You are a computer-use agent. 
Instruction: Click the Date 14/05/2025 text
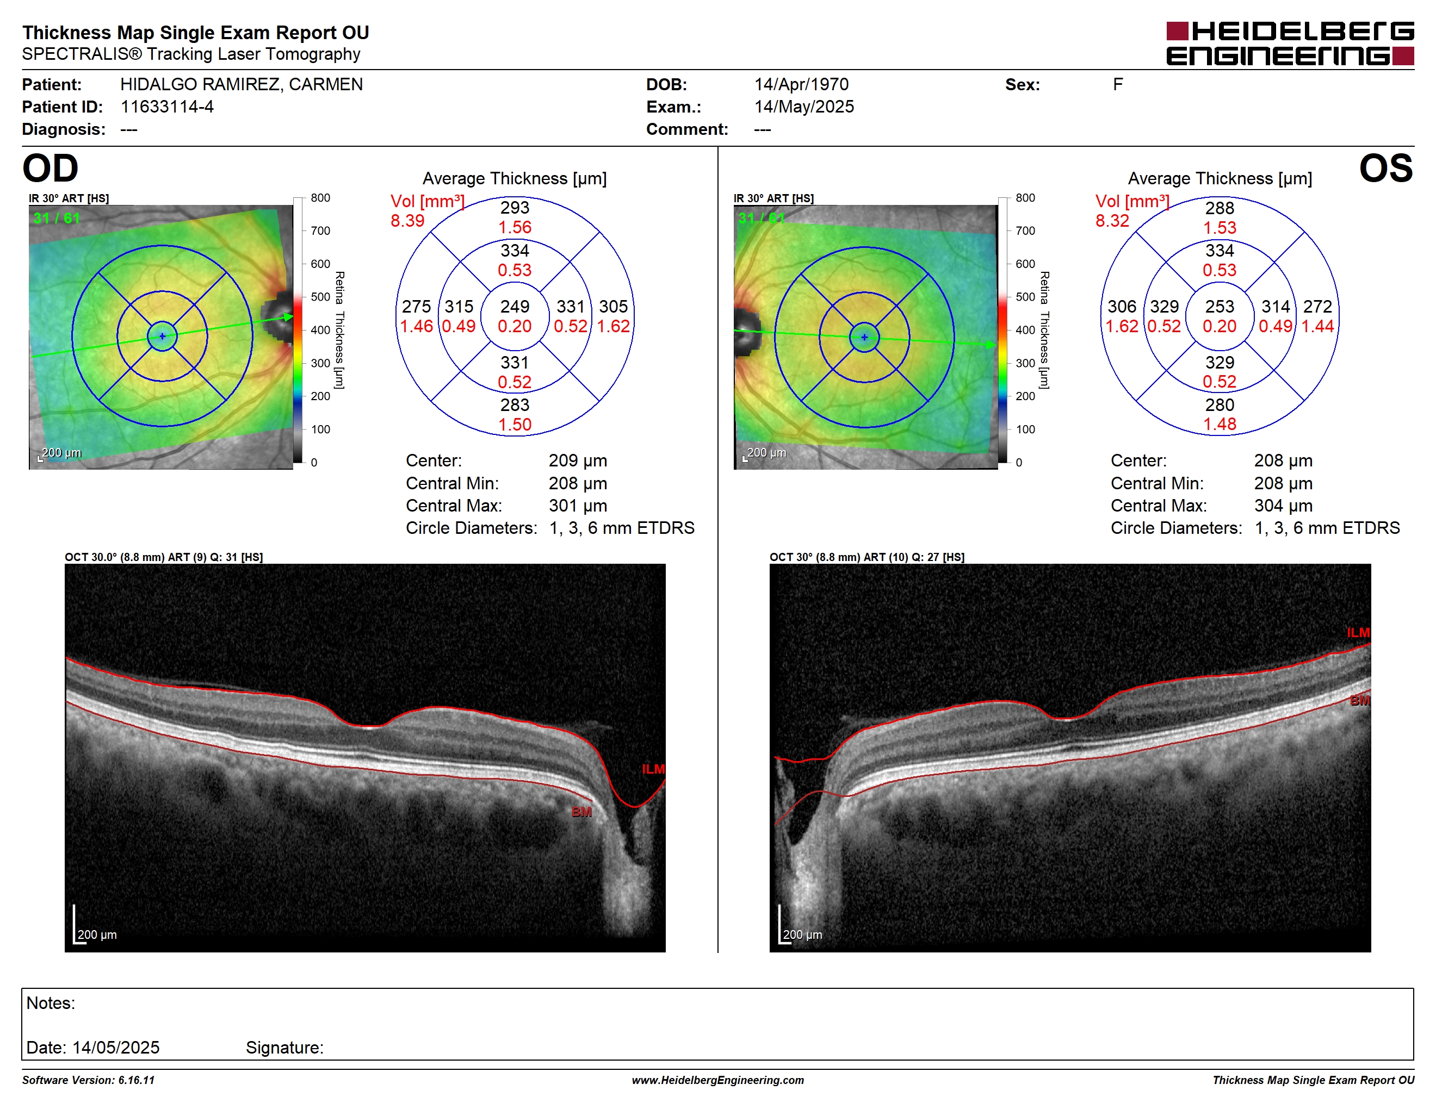pyautogui.click(x=92, y=1047)
